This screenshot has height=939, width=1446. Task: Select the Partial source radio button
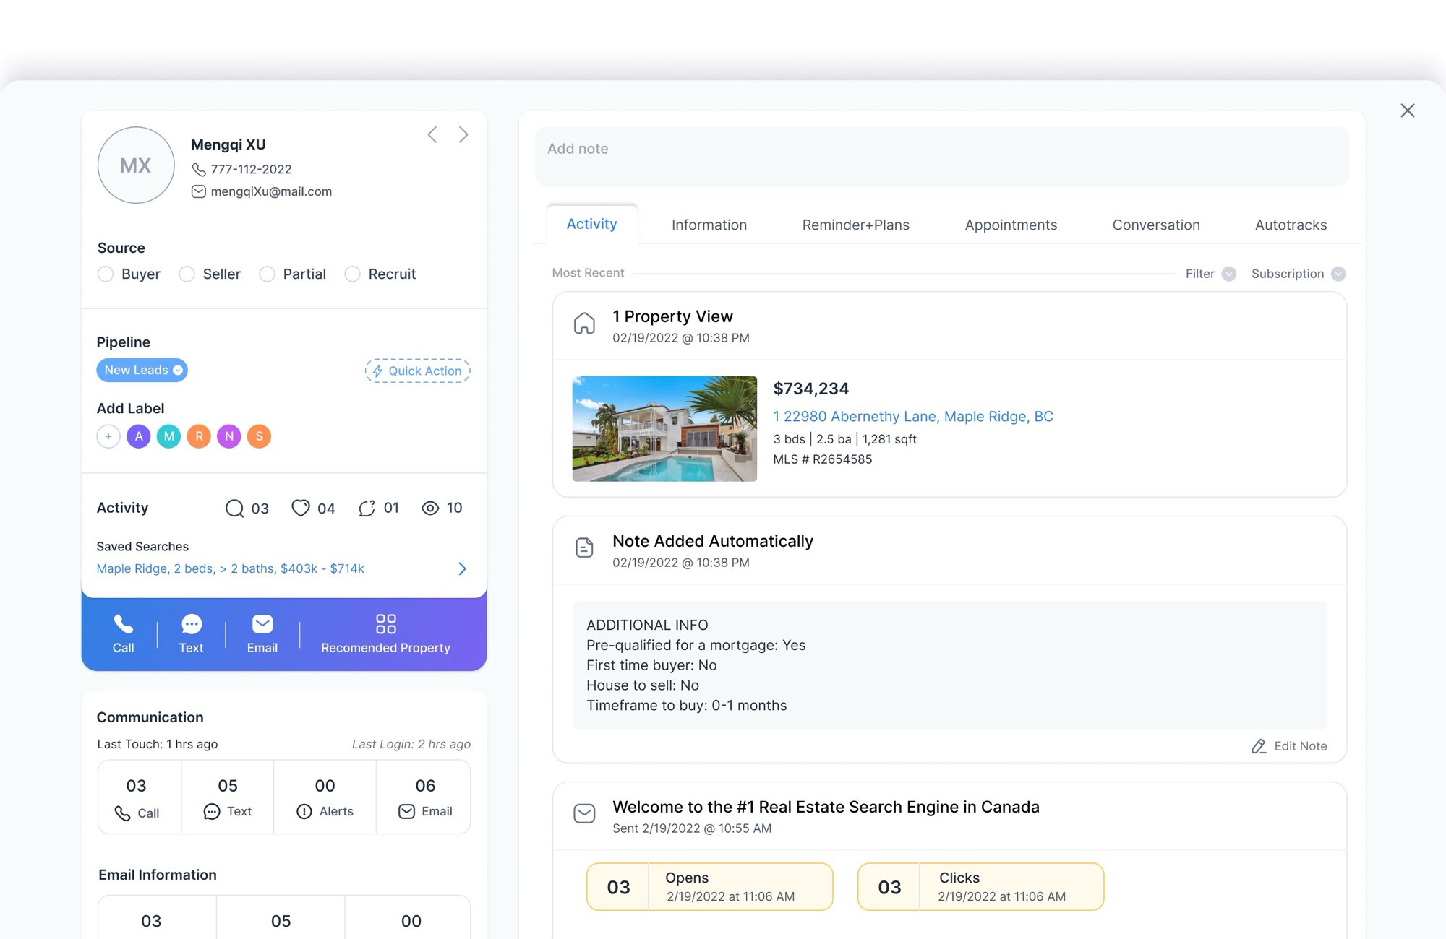click(x=267, y=274)
